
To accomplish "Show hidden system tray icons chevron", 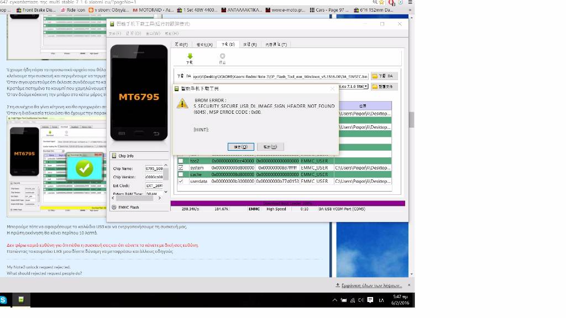I will click(x=334, y=300).
